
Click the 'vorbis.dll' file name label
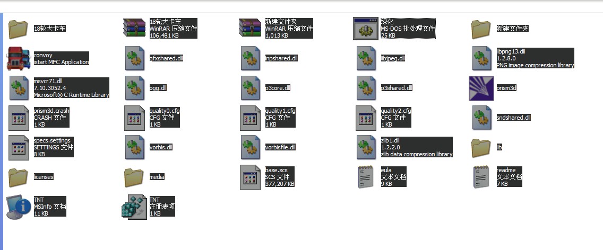click(x=161, y=147)
